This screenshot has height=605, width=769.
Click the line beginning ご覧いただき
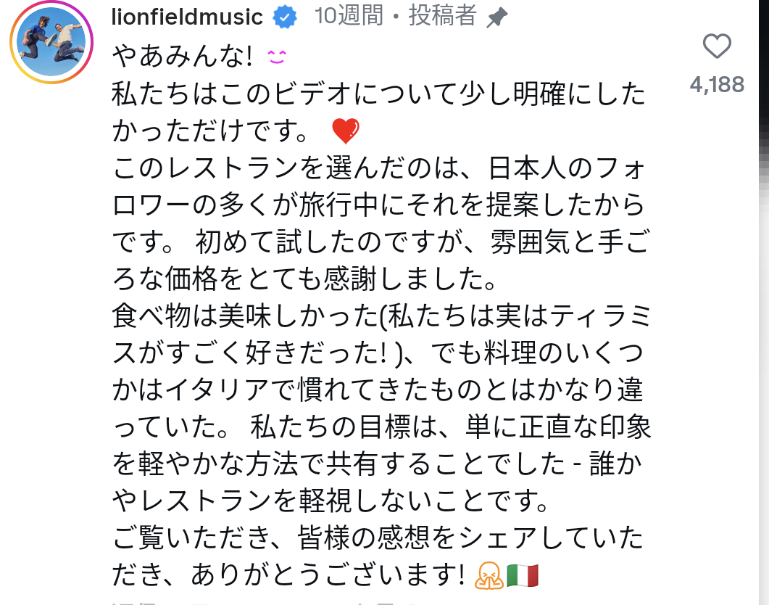click(x=377, y=538)
